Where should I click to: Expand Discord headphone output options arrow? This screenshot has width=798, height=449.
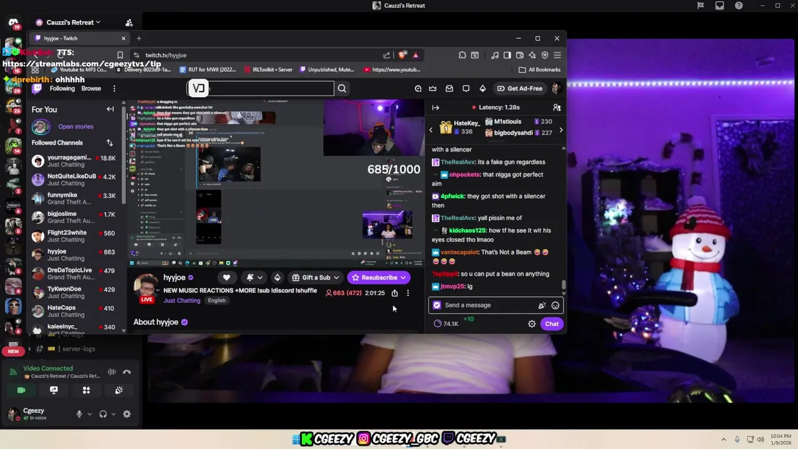click(x=113, y=414)
